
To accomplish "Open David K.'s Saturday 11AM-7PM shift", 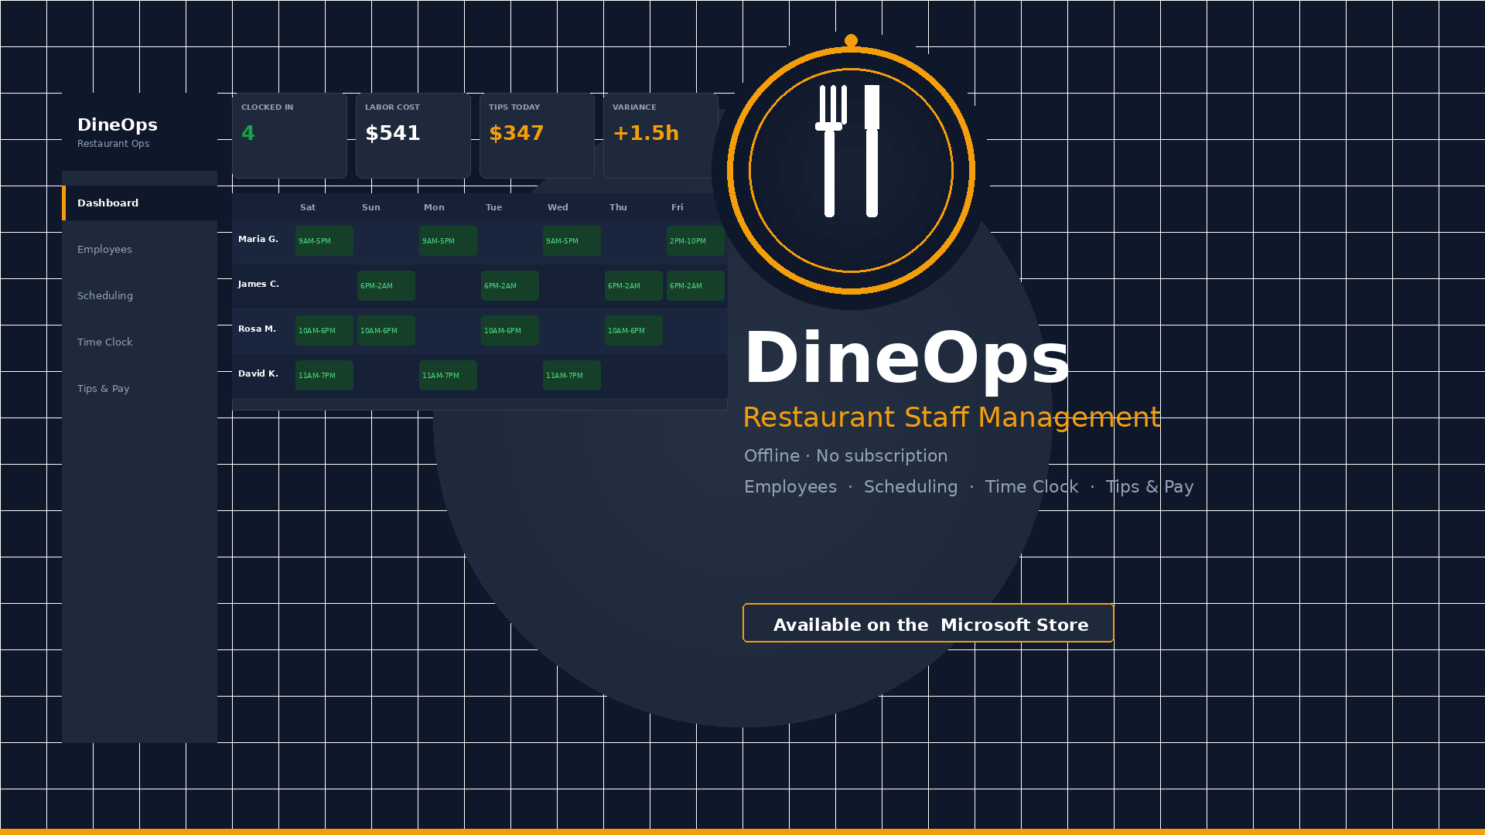I will [x=324, y=375].
